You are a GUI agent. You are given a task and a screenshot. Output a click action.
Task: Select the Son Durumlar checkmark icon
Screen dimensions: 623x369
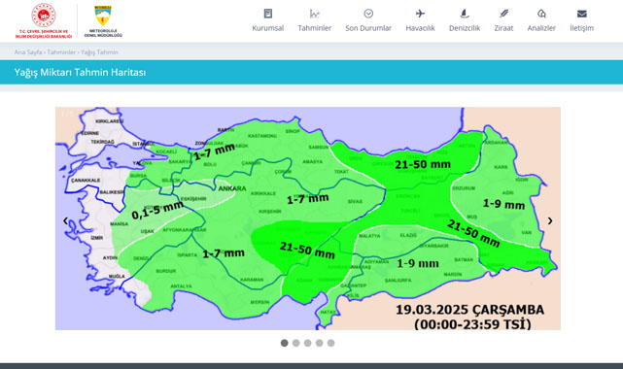[x=368, y=14]
